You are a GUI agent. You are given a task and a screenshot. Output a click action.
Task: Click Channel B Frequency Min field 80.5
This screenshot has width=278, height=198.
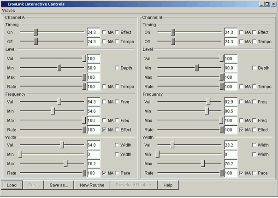pos(231,111)
